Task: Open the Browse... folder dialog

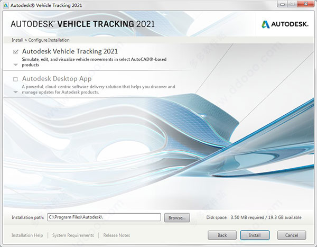Action: [177, 217]
